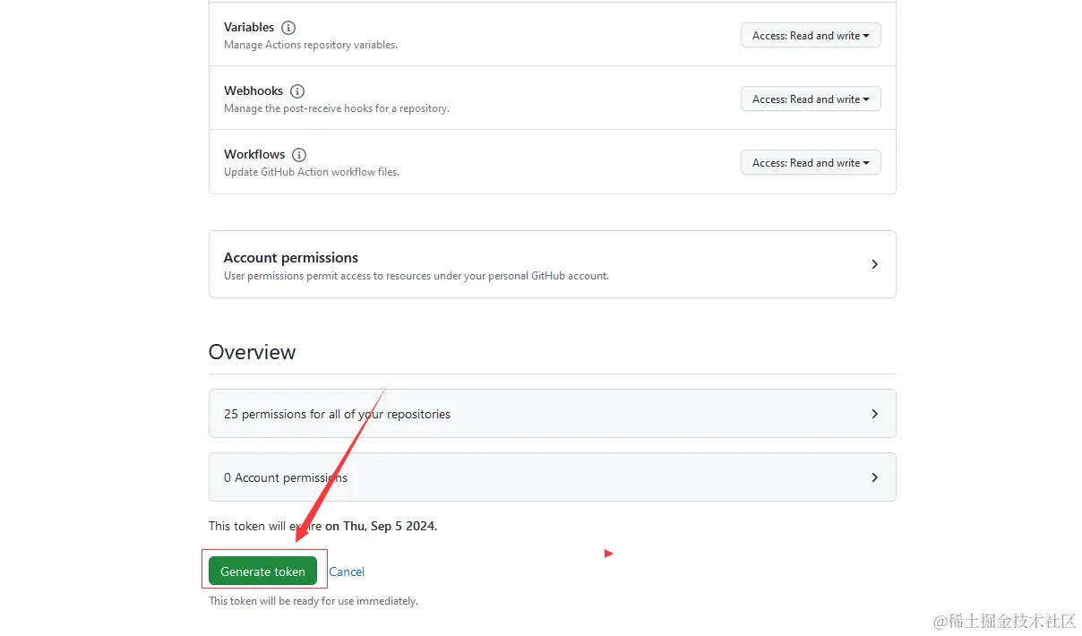Viewport: 1082px width, 636px height.
Task: Click 'User permissions permit access' description
Action: pyautogui.click(x=416, y=276)
